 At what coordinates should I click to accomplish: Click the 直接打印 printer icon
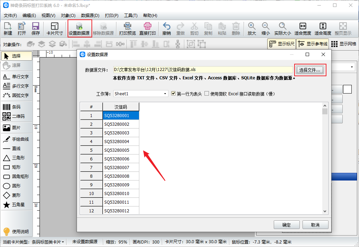(x=148, y=29)
